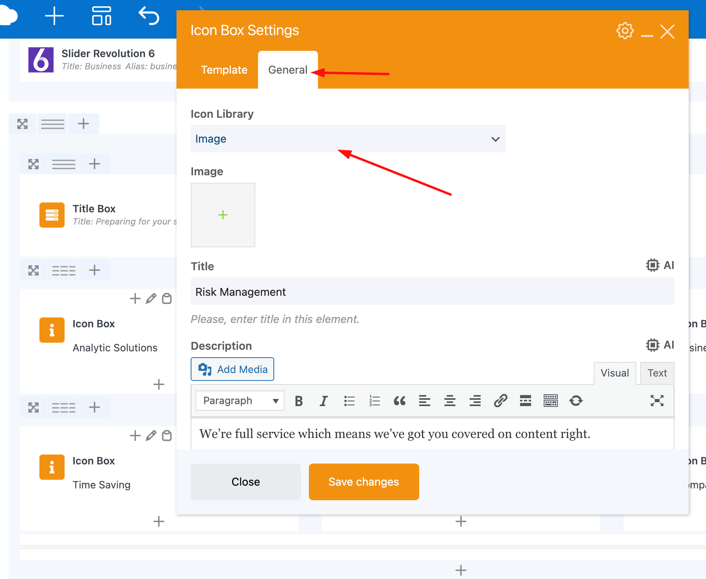This screenshot has width=706, height=579.
Task: Add column to row above Analytic Solutions
Action: pyautogui.click(x=95, y=271)
